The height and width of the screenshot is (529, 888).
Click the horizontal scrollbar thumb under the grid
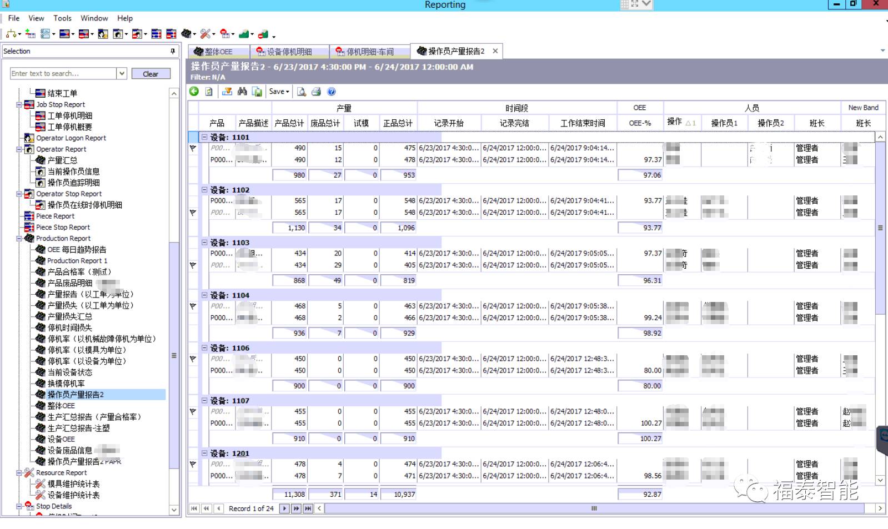594,508
